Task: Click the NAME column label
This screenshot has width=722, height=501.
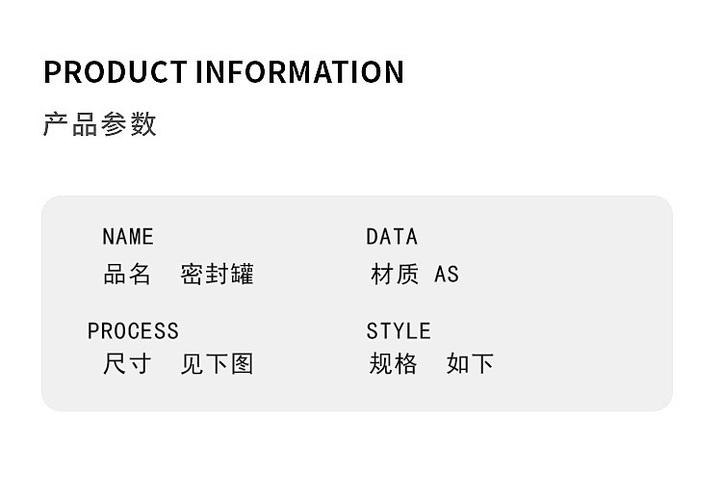Action: tap(128, 237)
